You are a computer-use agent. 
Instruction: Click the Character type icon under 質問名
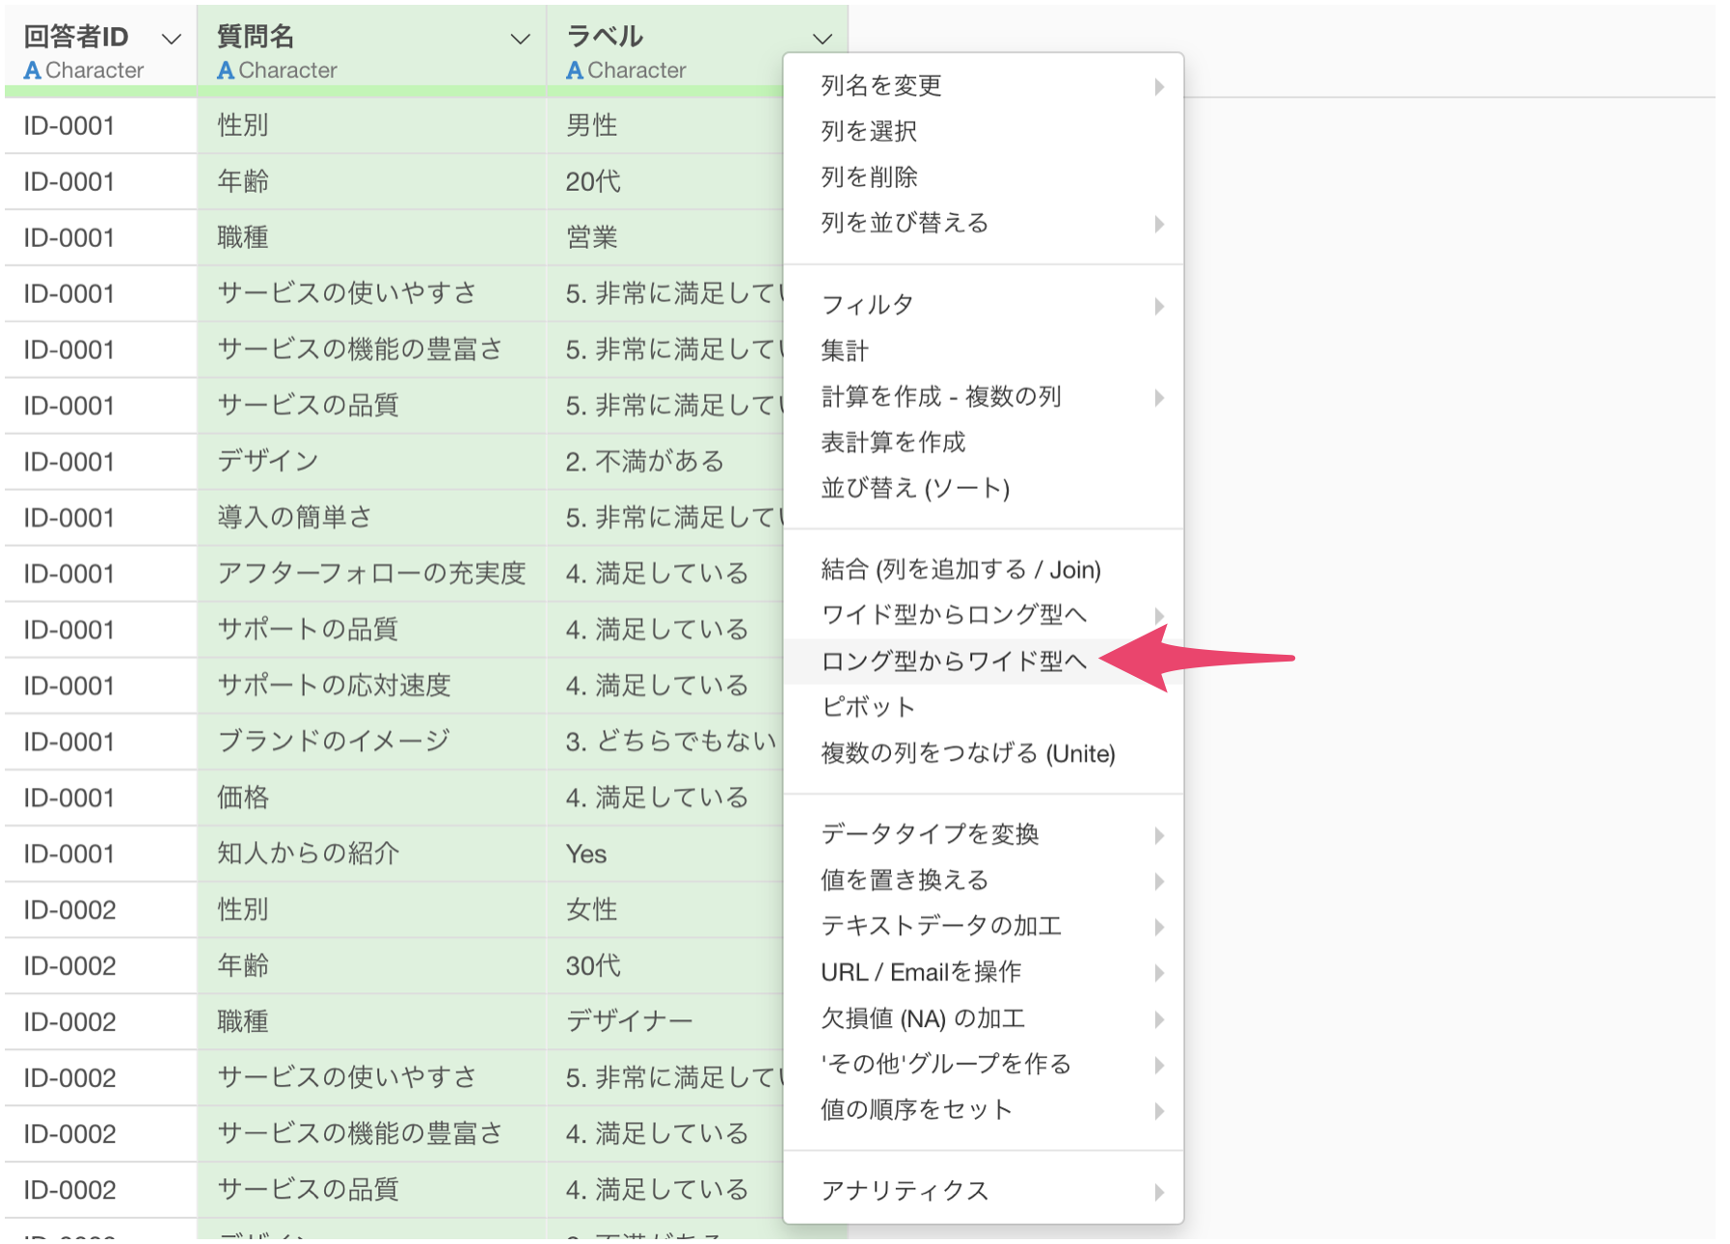click(226, 70)
